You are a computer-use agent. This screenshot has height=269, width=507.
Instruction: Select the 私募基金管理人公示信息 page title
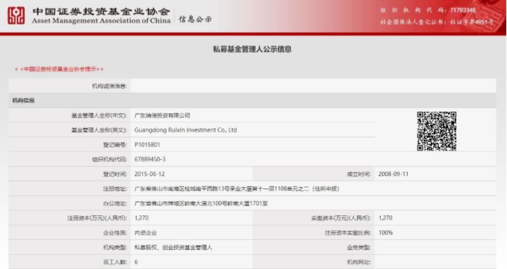252,49
